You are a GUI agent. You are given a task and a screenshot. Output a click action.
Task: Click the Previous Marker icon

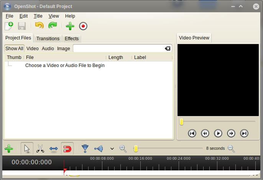(99, 149)
